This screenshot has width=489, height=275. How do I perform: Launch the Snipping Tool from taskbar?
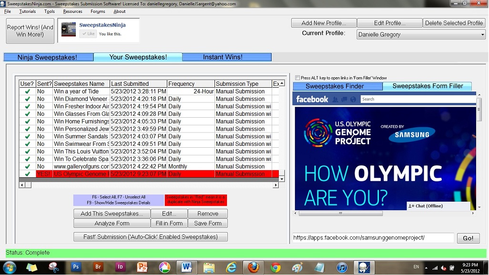coord(54,267)
